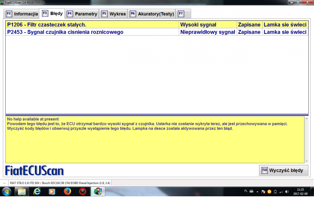Click Lamka sie świeci in P1206 row

coord(285,24)
